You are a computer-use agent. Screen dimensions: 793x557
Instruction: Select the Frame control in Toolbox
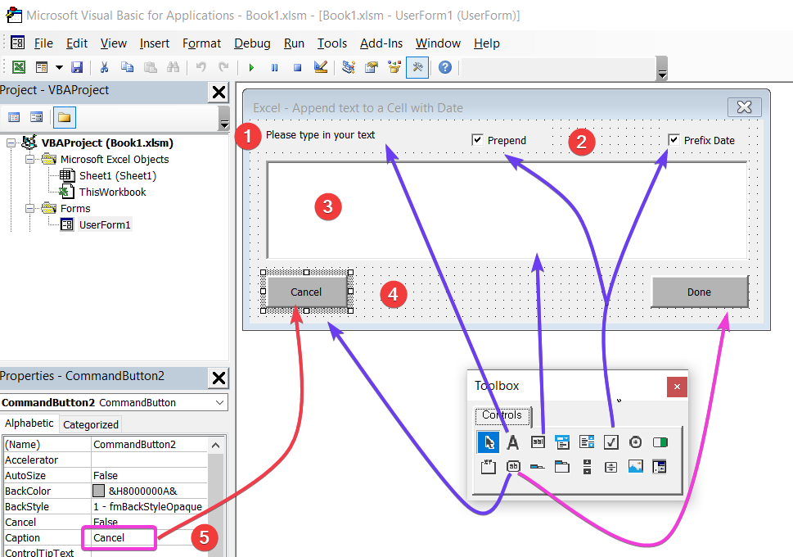coord(489,466)
